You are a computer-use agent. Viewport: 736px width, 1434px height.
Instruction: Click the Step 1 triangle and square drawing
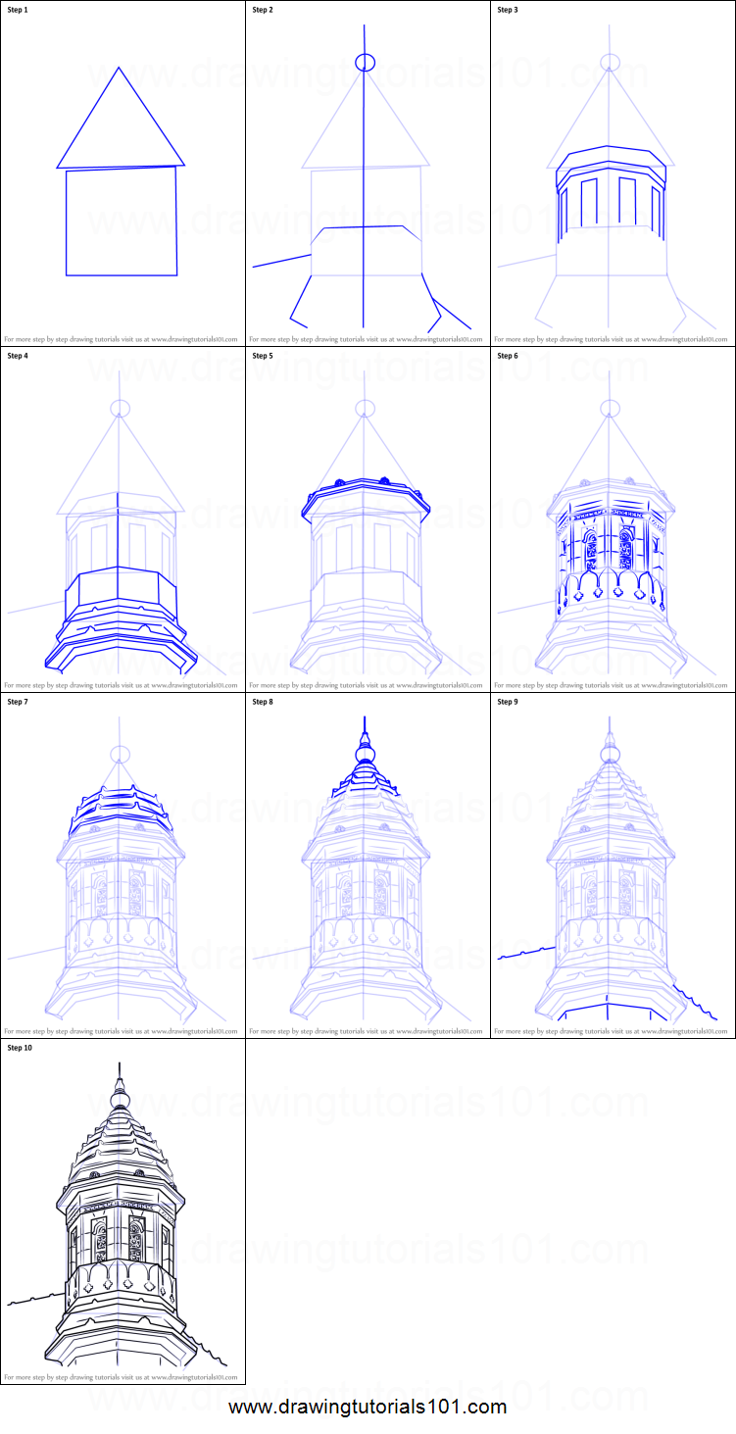121,172
